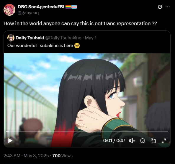
Task: Expand video to fullscreen
Action: (164, 141)
